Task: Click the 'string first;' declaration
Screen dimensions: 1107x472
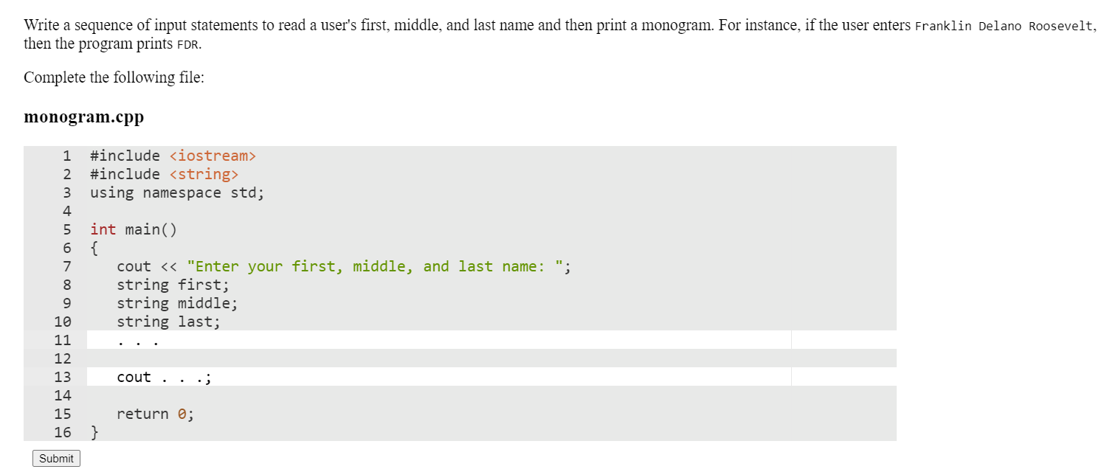Action: (x=171, y=285)
